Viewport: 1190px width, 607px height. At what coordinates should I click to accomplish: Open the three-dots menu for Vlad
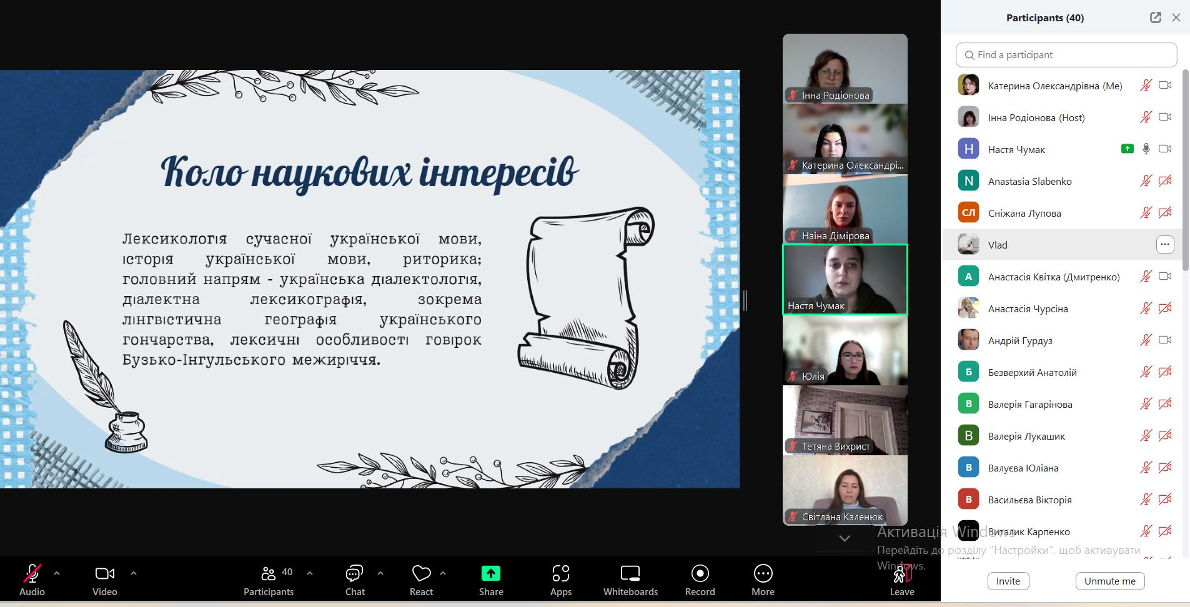[1164, 245]
